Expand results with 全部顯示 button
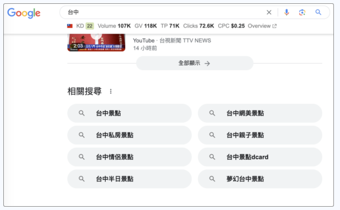The height and width of the screenshot is (210, 340). click(x=195, y=63)
